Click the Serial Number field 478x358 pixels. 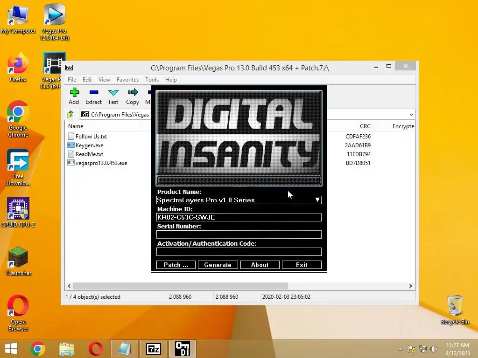(239, 234)
